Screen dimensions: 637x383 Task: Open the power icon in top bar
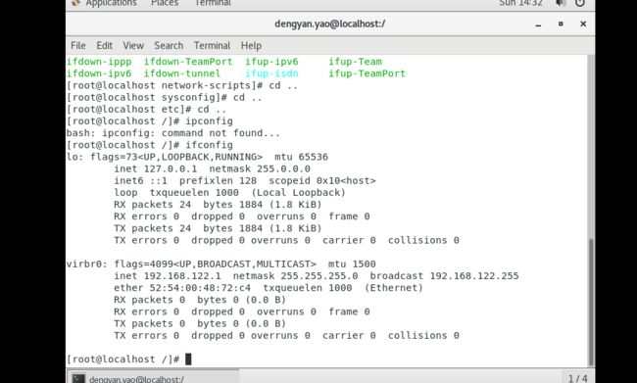tap(580, 3)
